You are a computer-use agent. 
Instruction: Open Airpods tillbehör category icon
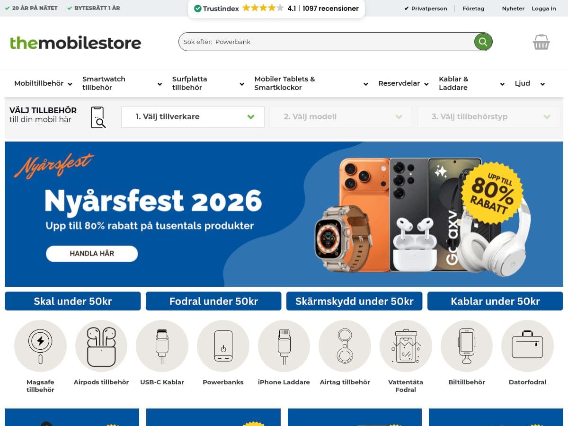point(101,346)
